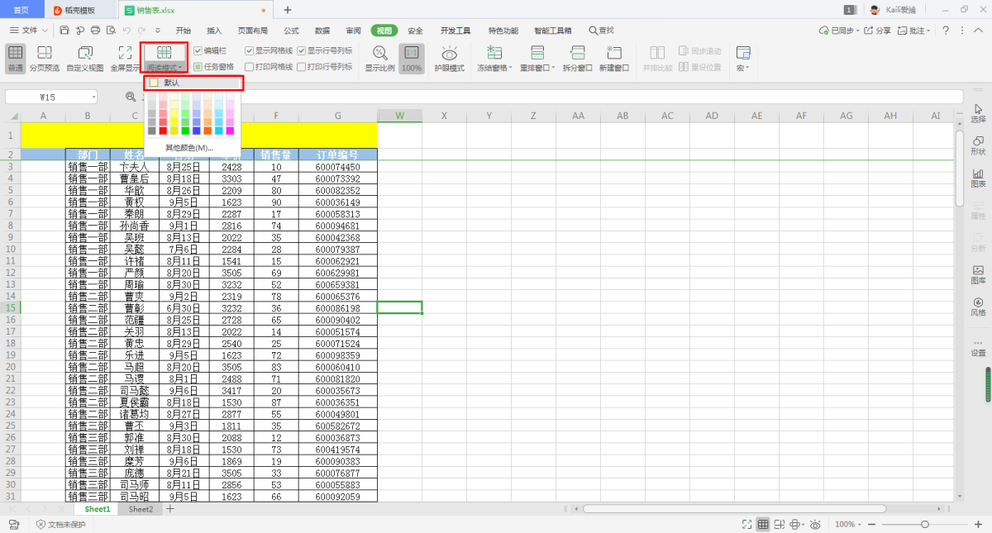Enter 全屏显示 full screen mode
Image resolution: width=992 pixels, height=533 pixels.
click(x=125, y=54)
